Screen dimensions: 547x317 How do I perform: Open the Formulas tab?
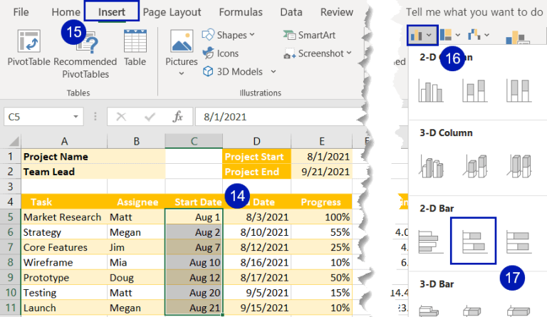coord(240,12)
